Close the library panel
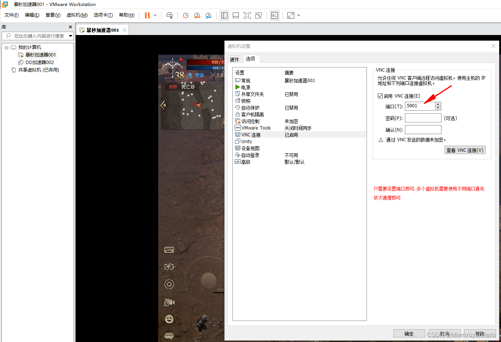 pyautogui.click(x=70, y=27)
